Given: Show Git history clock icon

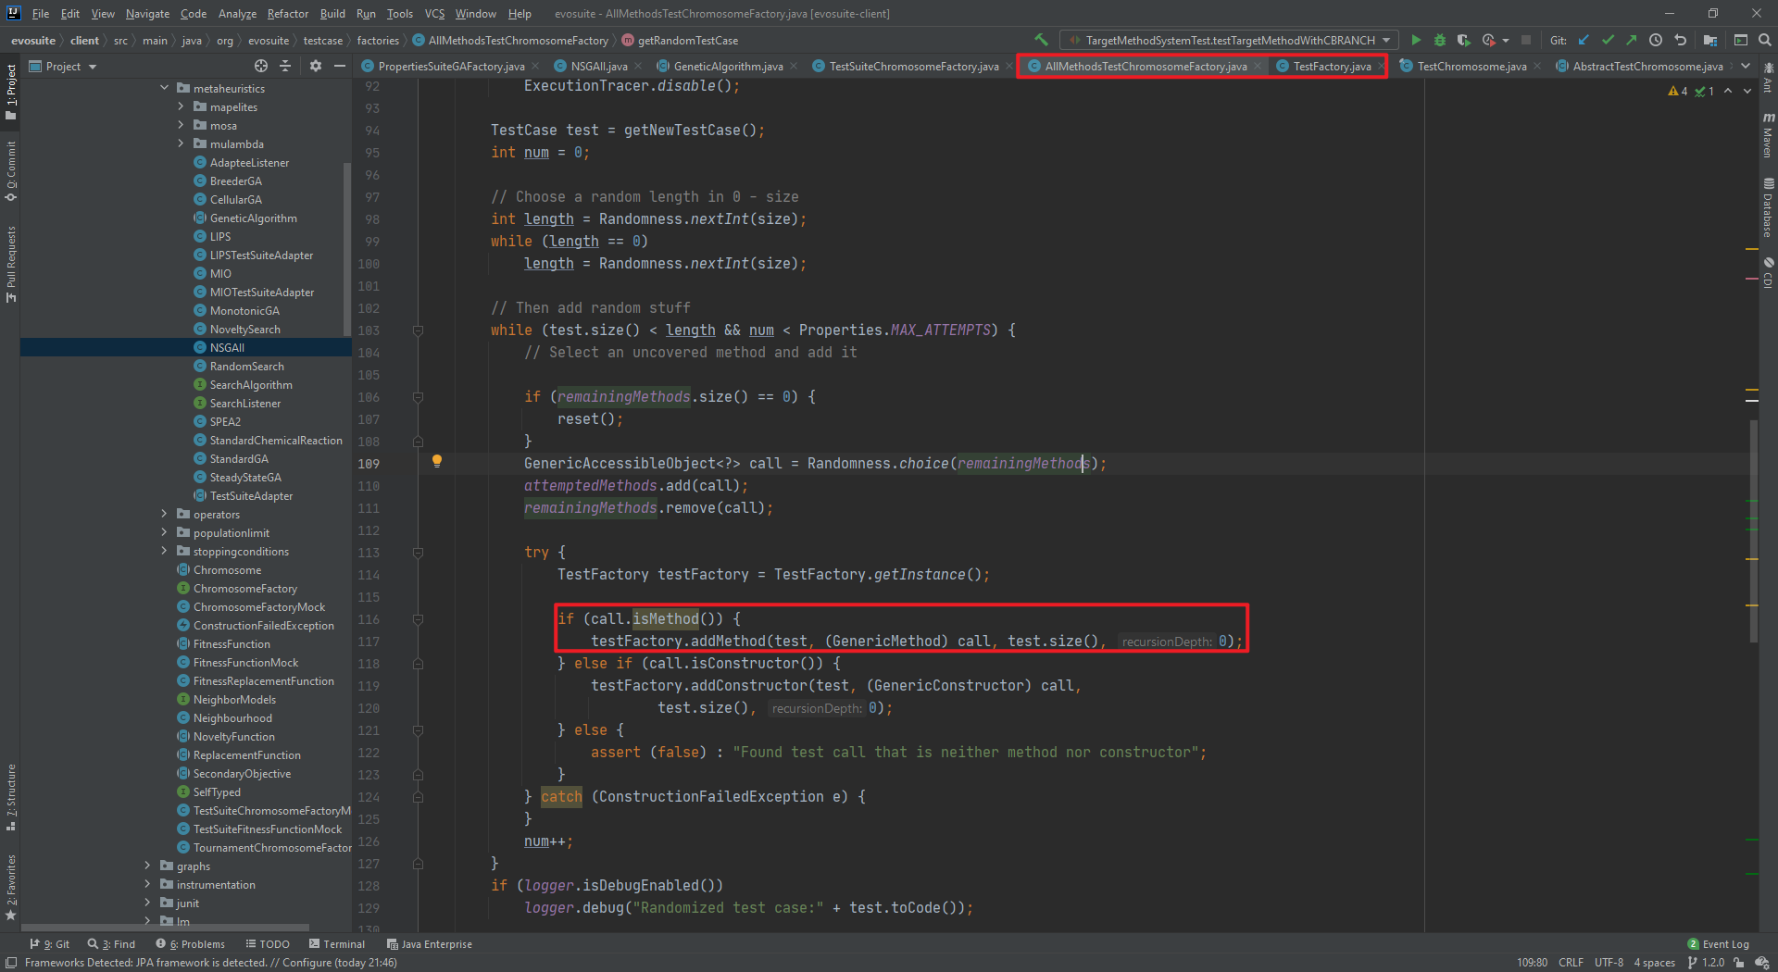Looking at the screenshot, I should (1656, 40).
